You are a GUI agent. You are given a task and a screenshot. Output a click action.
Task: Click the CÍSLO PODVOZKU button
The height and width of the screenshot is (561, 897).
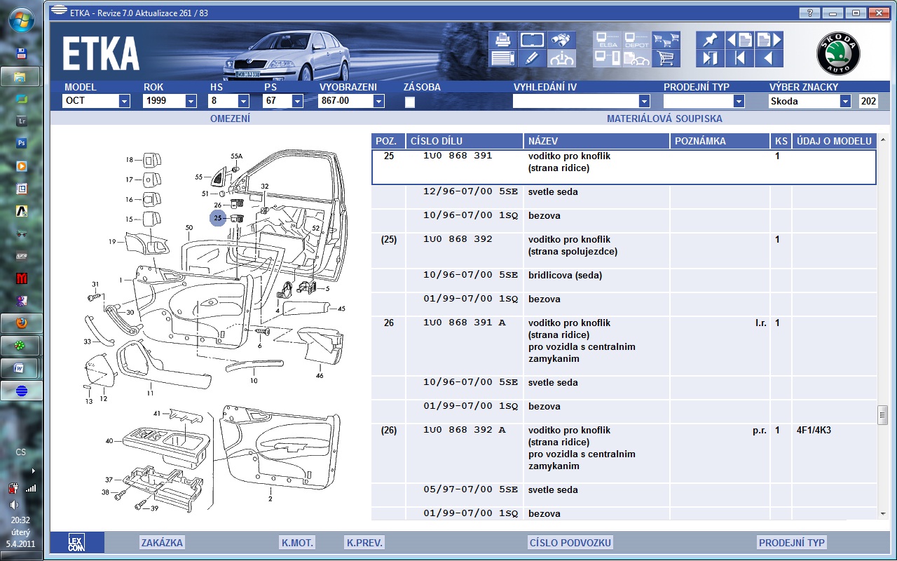pos(570,543)
